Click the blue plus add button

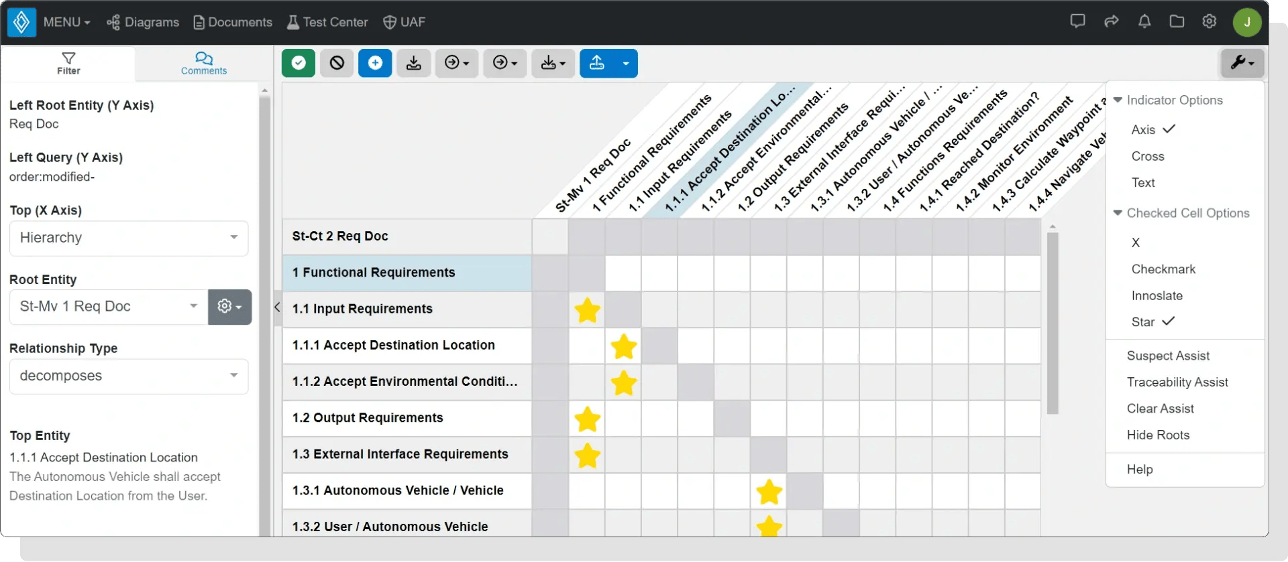[375, 63]
